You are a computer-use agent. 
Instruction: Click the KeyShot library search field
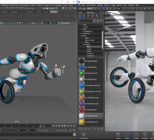(x=86, y=21)
